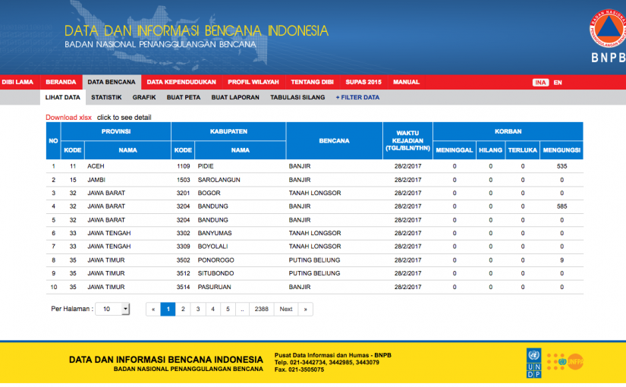Click the PIDIE kabupaten cell
This screenshot has width=626, height=387.
click(206, 166)
